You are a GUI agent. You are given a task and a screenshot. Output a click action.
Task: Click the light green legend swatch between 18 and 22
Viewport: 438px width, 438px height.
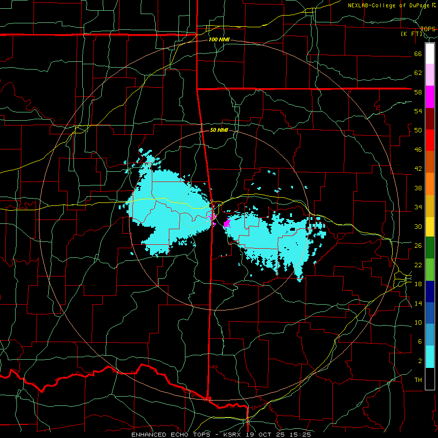coord(430,270)
